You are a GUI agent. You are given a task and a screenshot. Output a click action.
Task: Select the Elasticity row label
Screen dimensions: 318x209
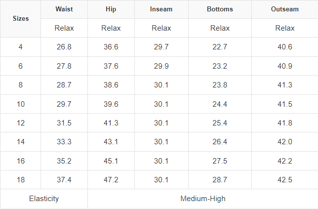(44, 199)
